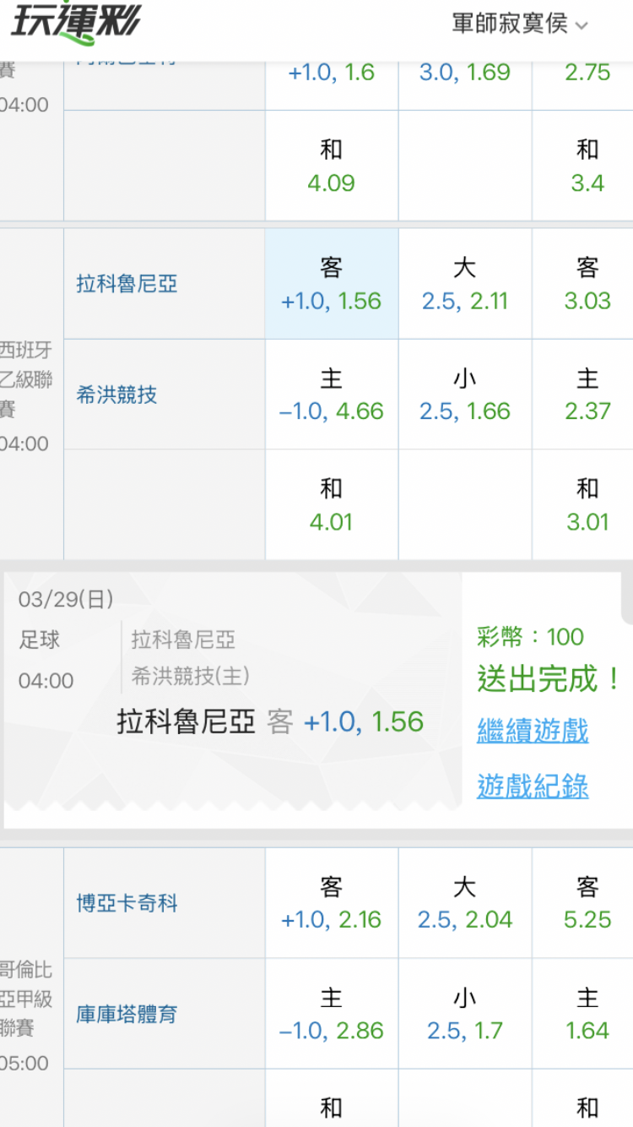Select 大 2.5, 2.04 over option
This screenshot has width=633, height=1127.
click(x=465, y=903)
